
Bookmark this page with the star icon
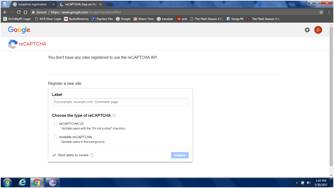coord(321,12)
